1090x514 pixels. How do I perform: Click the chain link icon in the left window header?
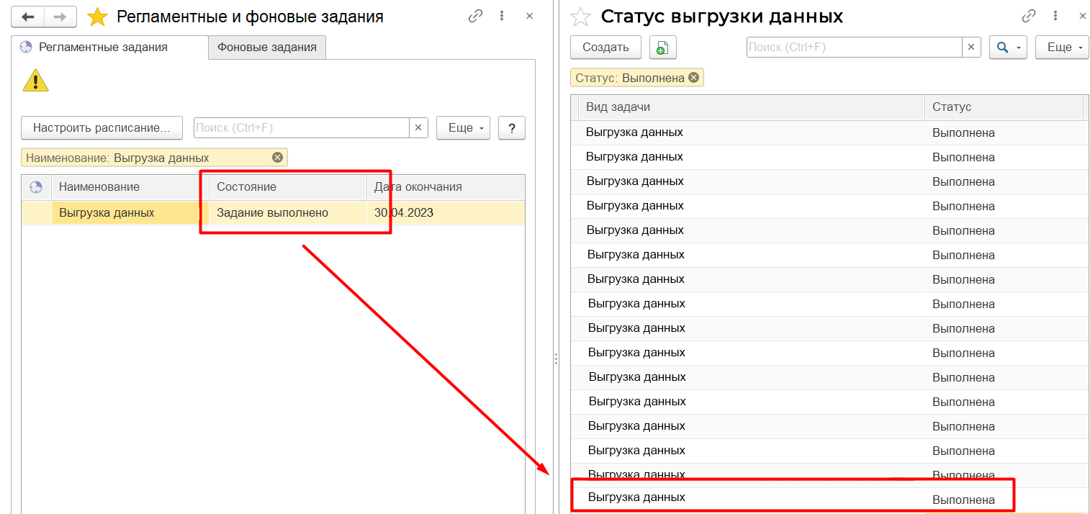tap(475, 16)
